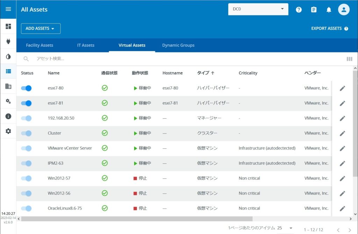Screen dimensions: 358x234
Task: Click EXPORT ASSETS
Action: (325, 28)
